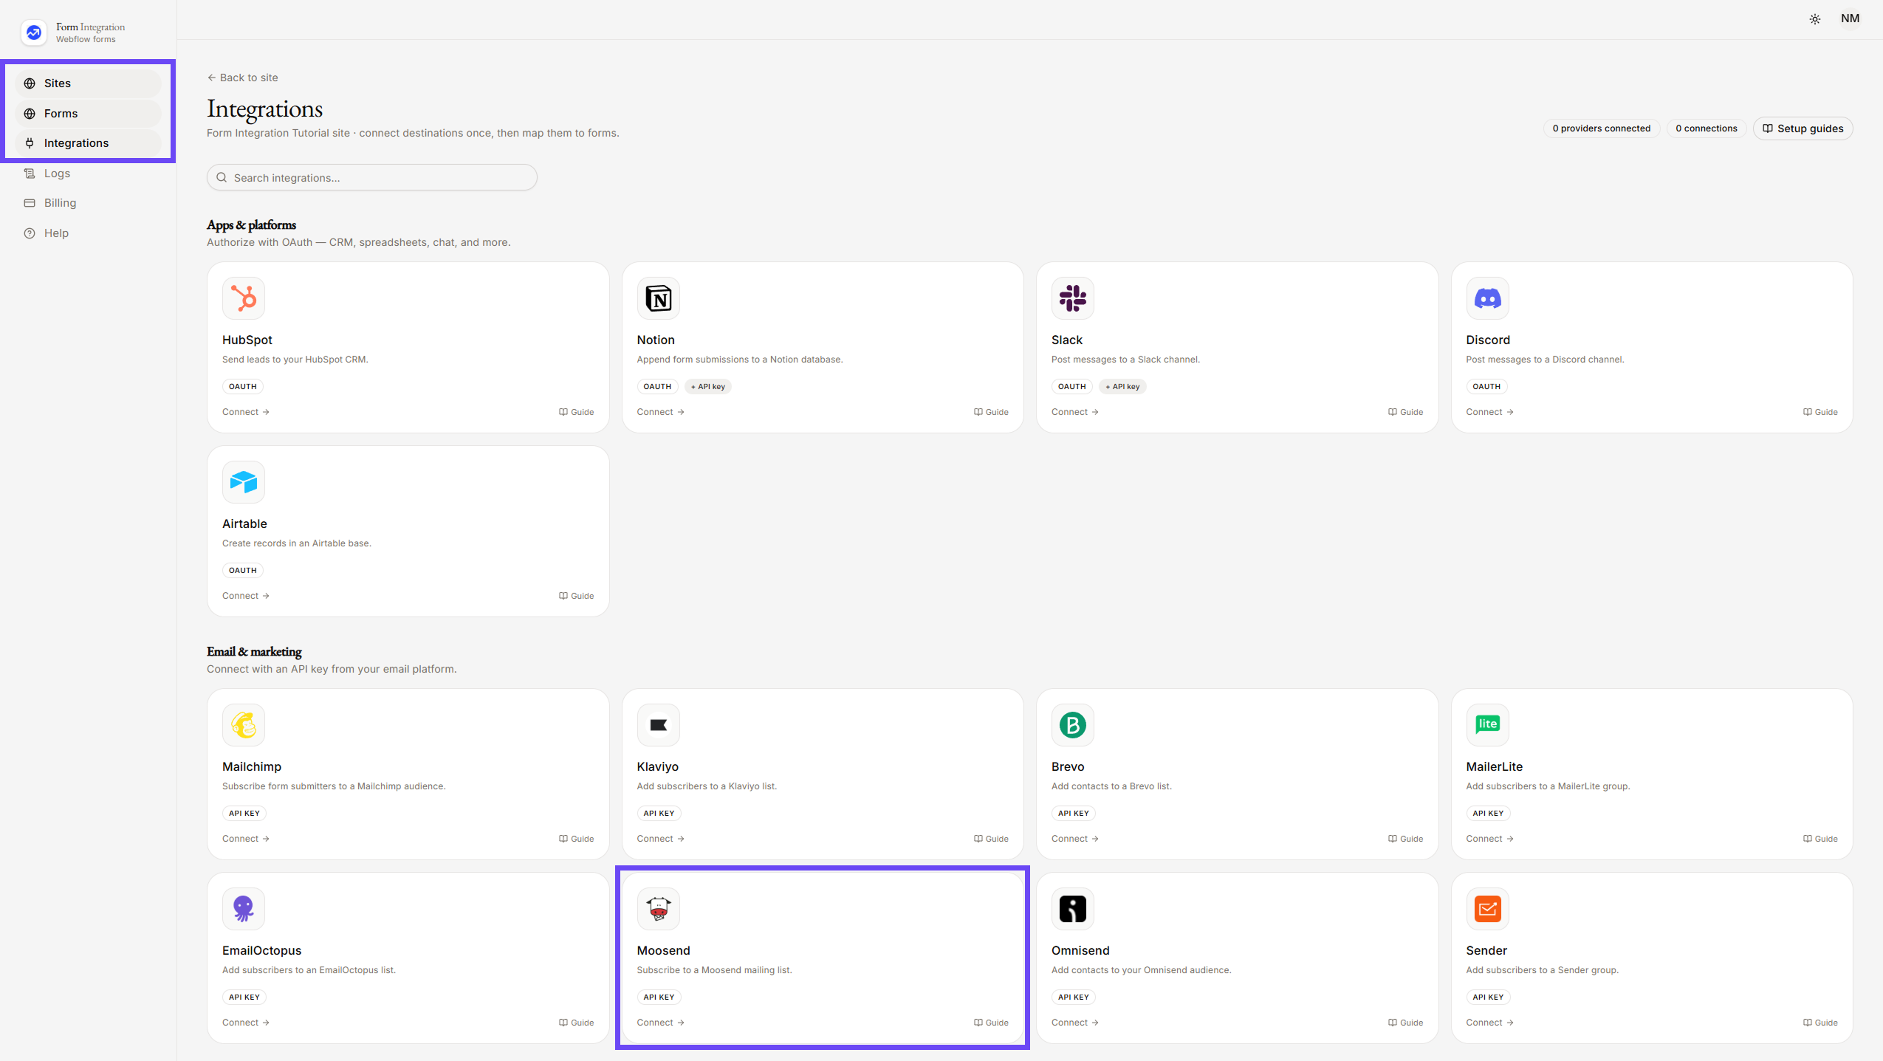The image size is (1883, 1061).
Task: Click the + API key tag on Slack
Action: [x=1122, y=387]
